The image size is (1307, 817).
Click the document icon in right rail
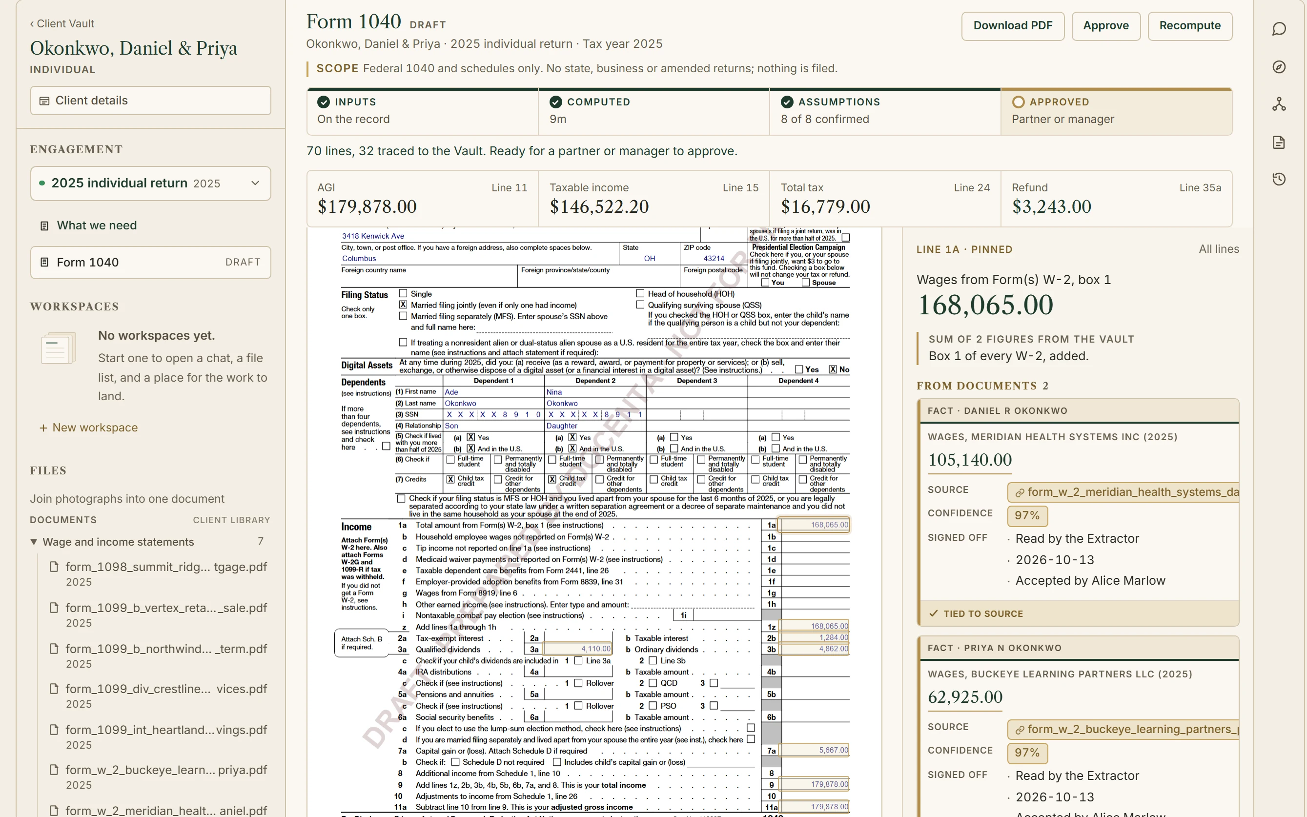pyautogui.click(x=1278, y=142)
